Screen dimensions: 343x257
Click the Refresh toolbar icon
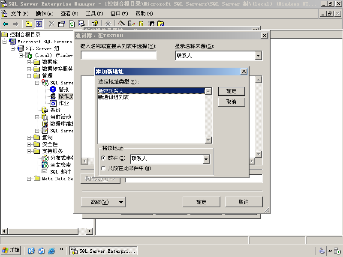tap(72, 24)
